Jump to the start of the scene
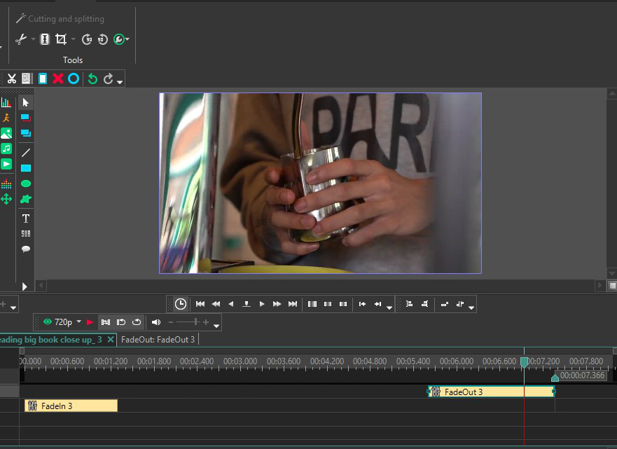617x449 pixels. (200, 304)
